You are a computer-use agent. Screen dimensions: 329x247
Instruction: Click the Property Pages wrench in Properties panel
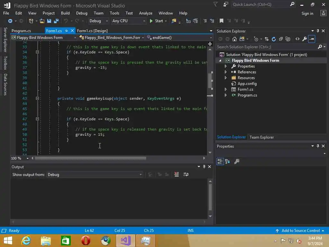(237, 161)
